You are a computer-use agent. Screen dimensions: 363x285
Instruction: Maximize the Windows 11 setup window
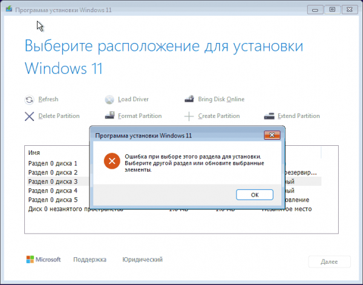332,10
